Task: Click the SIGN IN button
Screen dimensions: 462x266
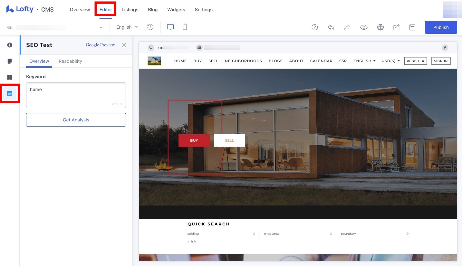Action: tap(441, 61)
